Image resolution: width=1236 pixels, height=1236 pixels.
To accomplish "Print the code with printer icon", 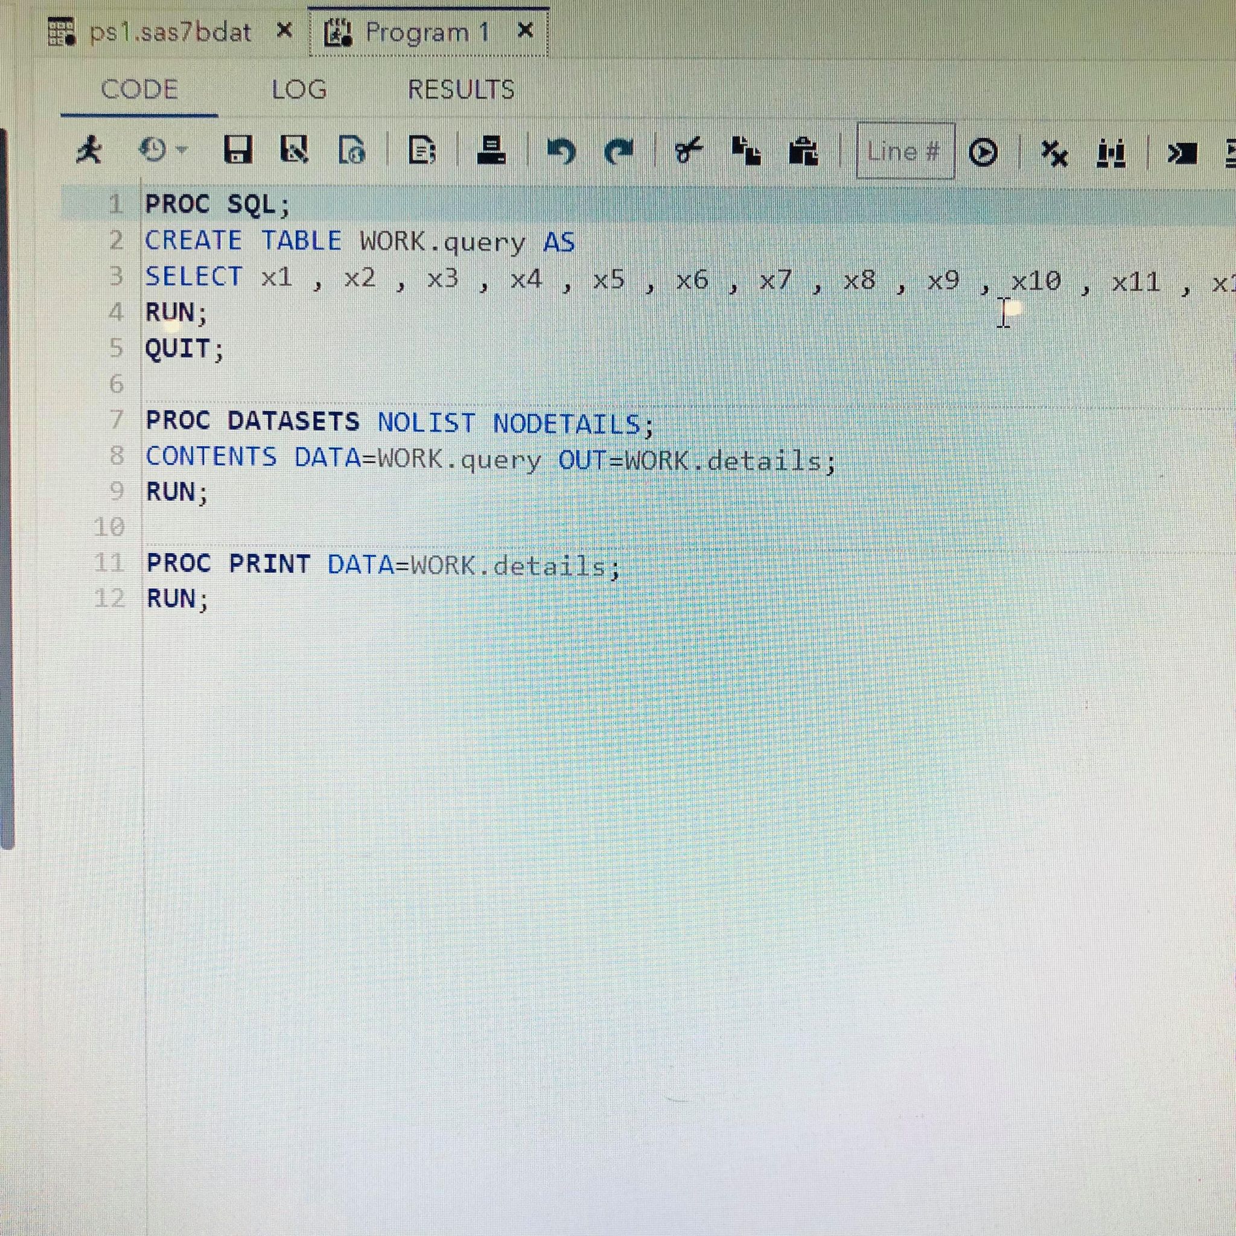I will (x=491, y=151).
